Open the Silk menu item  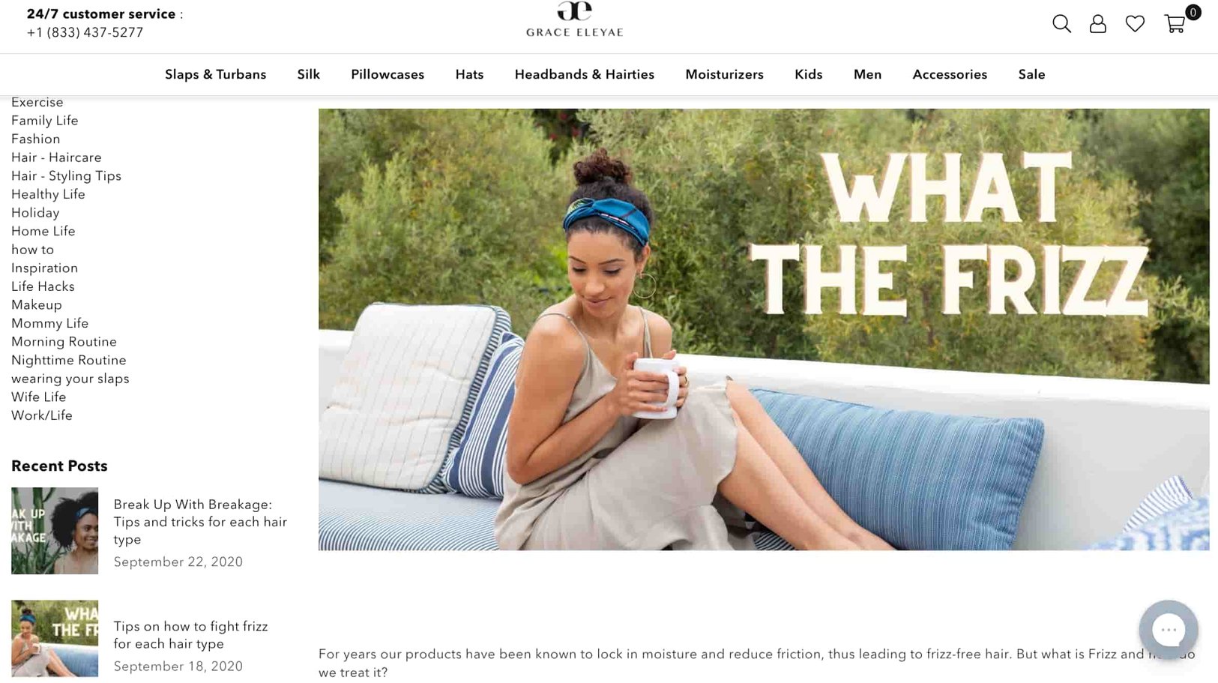pos(308,74)
